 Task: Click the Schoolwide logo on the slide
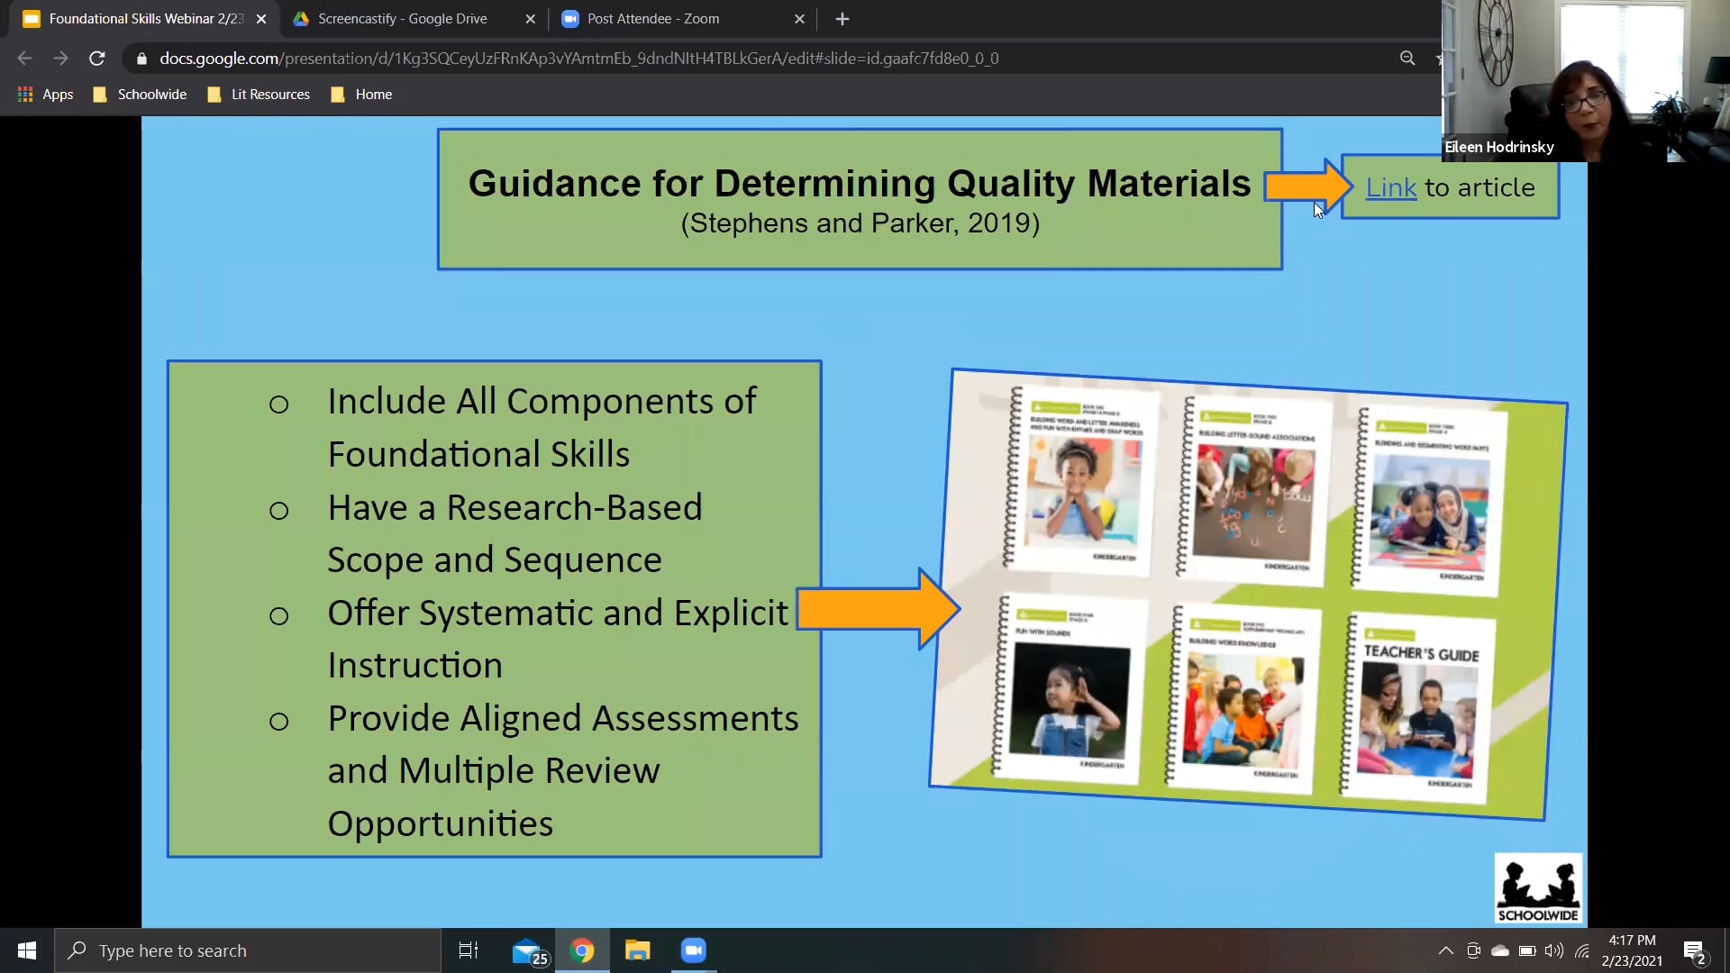coord(1538,888)
